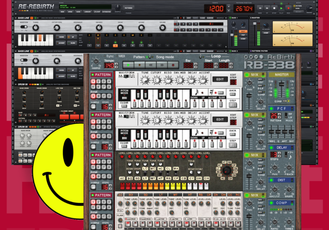The image size is (329, 230).
Task: Move the MASTER volume fader
Action: pyautogui.click(x=282, y=84)
